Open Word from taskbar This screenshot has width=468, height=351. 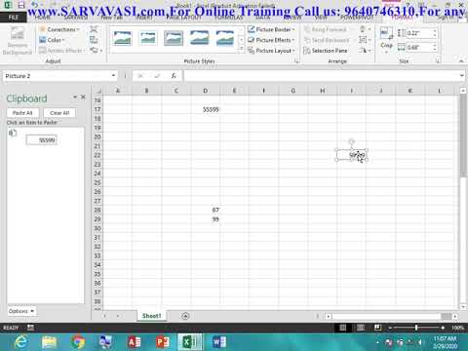(218, 342)
